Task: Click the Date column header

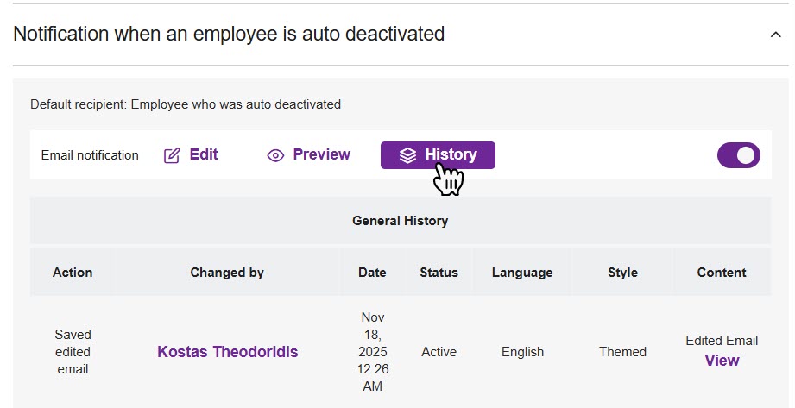Action: click(372, 273)
